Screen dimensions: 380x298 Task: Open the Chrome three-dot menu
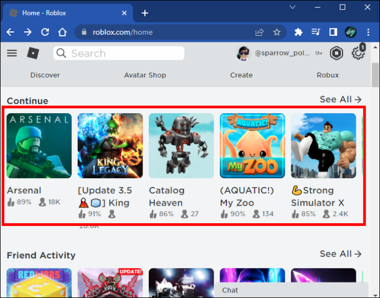(x=368, y=32)
